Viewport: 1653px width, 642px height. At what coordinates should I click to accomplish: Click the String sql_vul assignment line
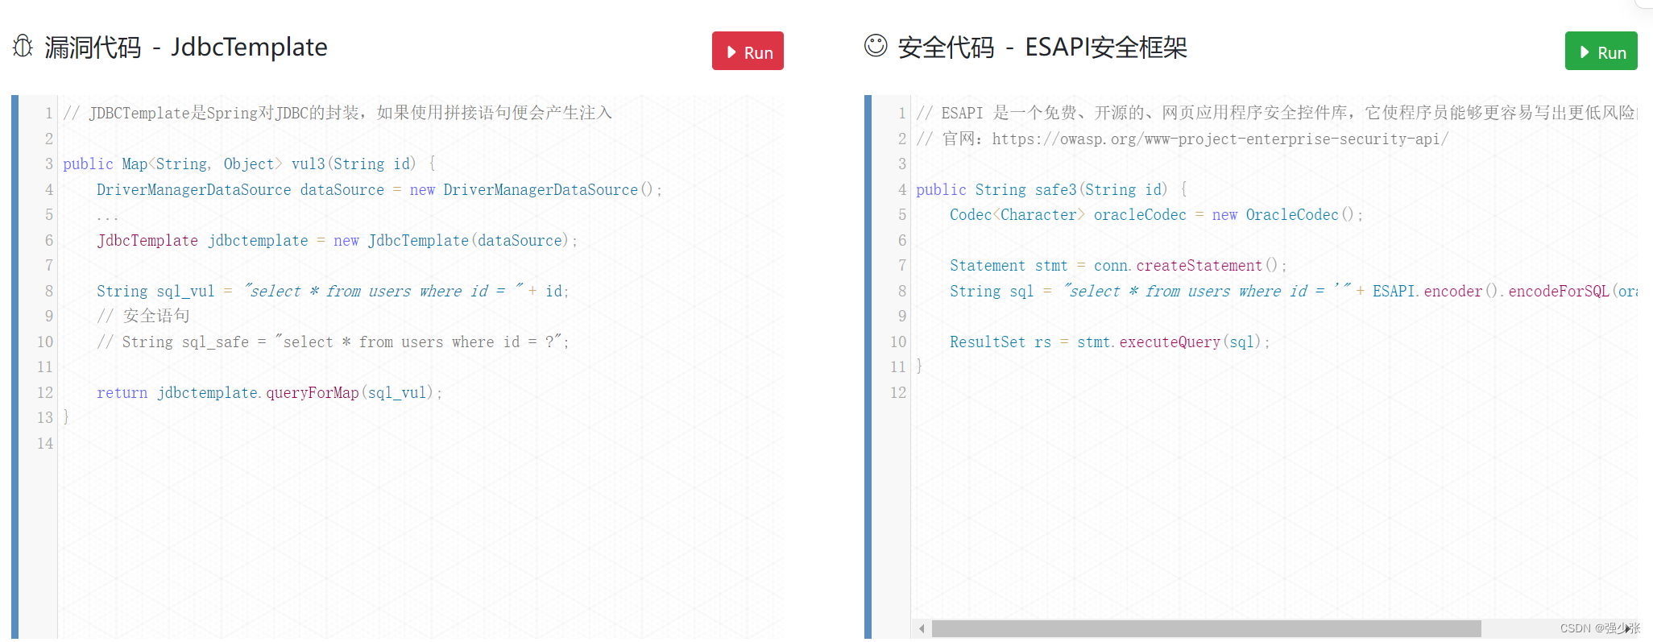333,291
